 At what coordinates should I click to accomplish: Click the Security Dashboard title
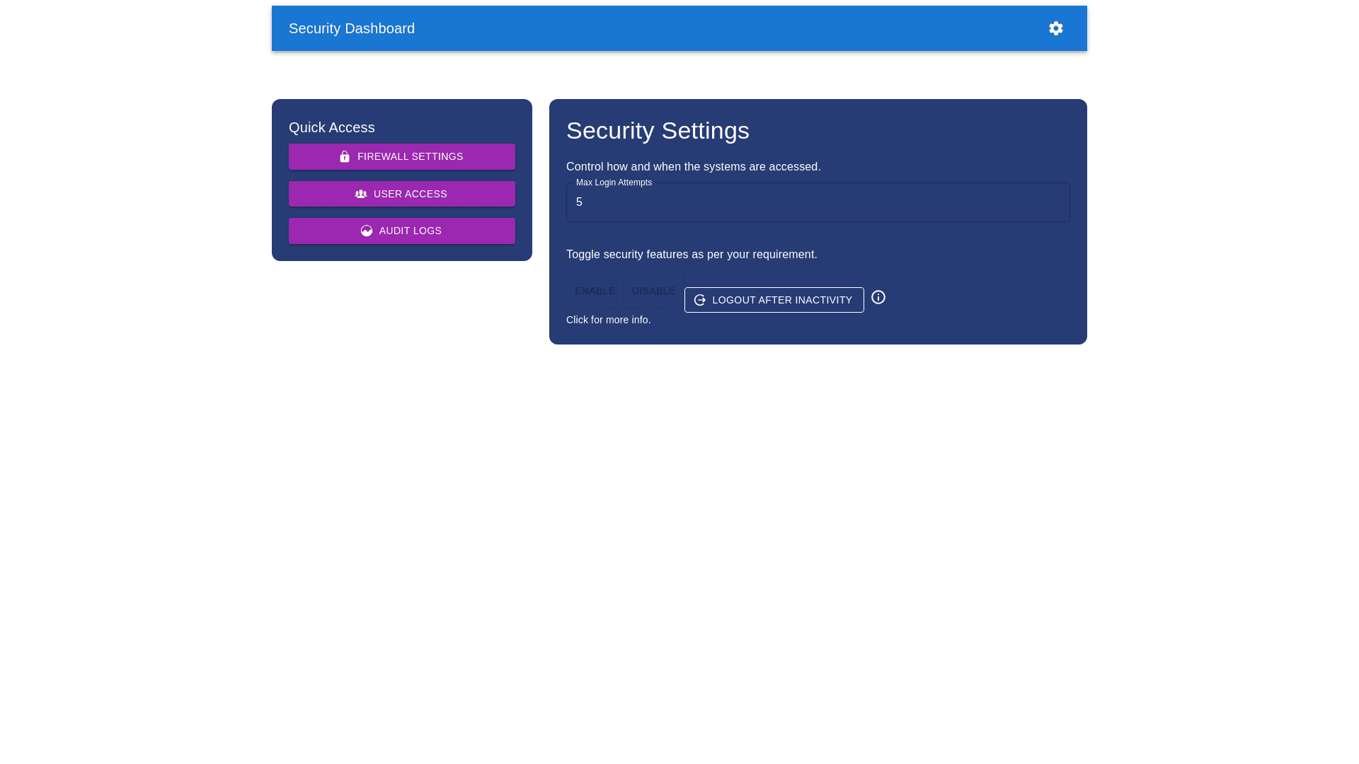tap(352, 28)
